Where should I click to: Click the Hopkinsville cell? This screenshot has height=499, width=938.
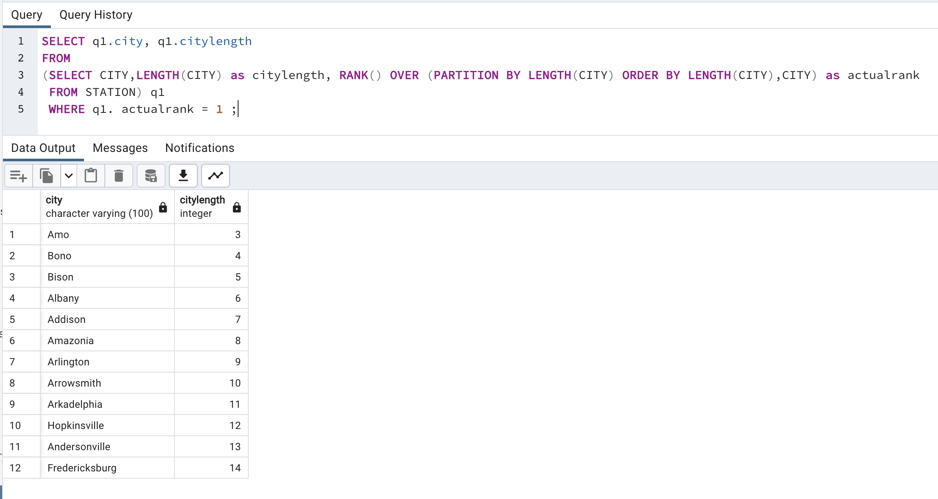click(107, 426)
